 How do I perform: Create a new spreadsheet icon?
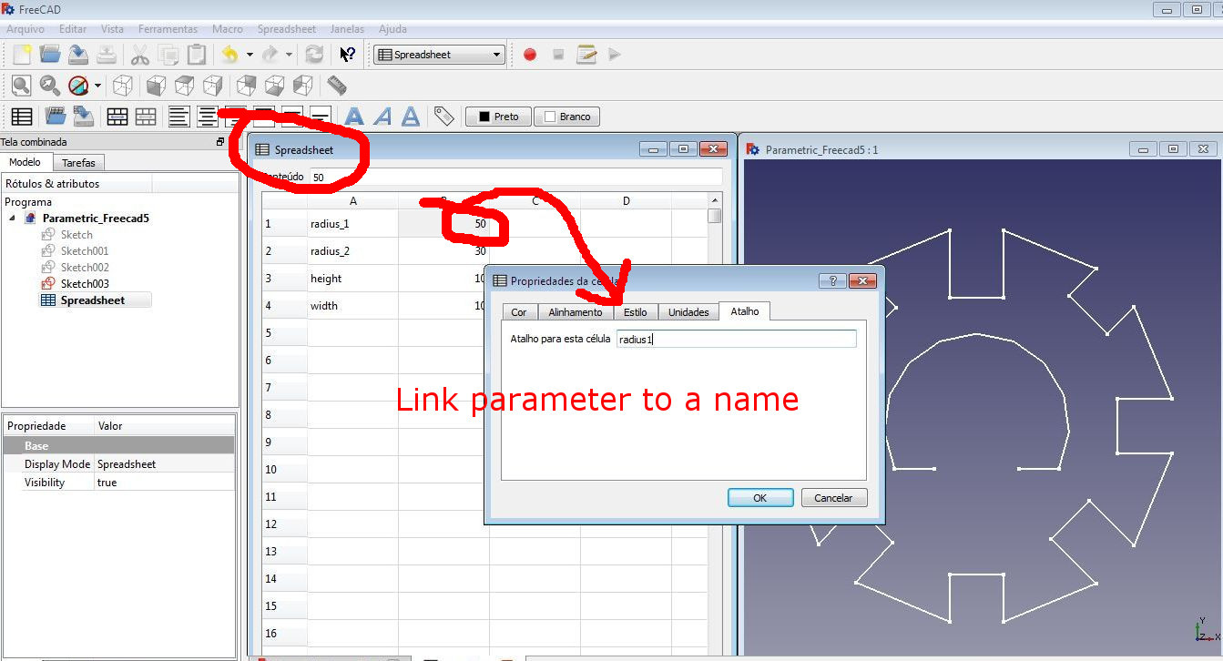tap(21, 117)
